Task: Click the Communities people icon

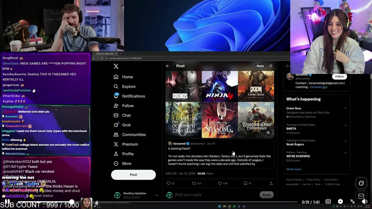Action: [116, 135]
